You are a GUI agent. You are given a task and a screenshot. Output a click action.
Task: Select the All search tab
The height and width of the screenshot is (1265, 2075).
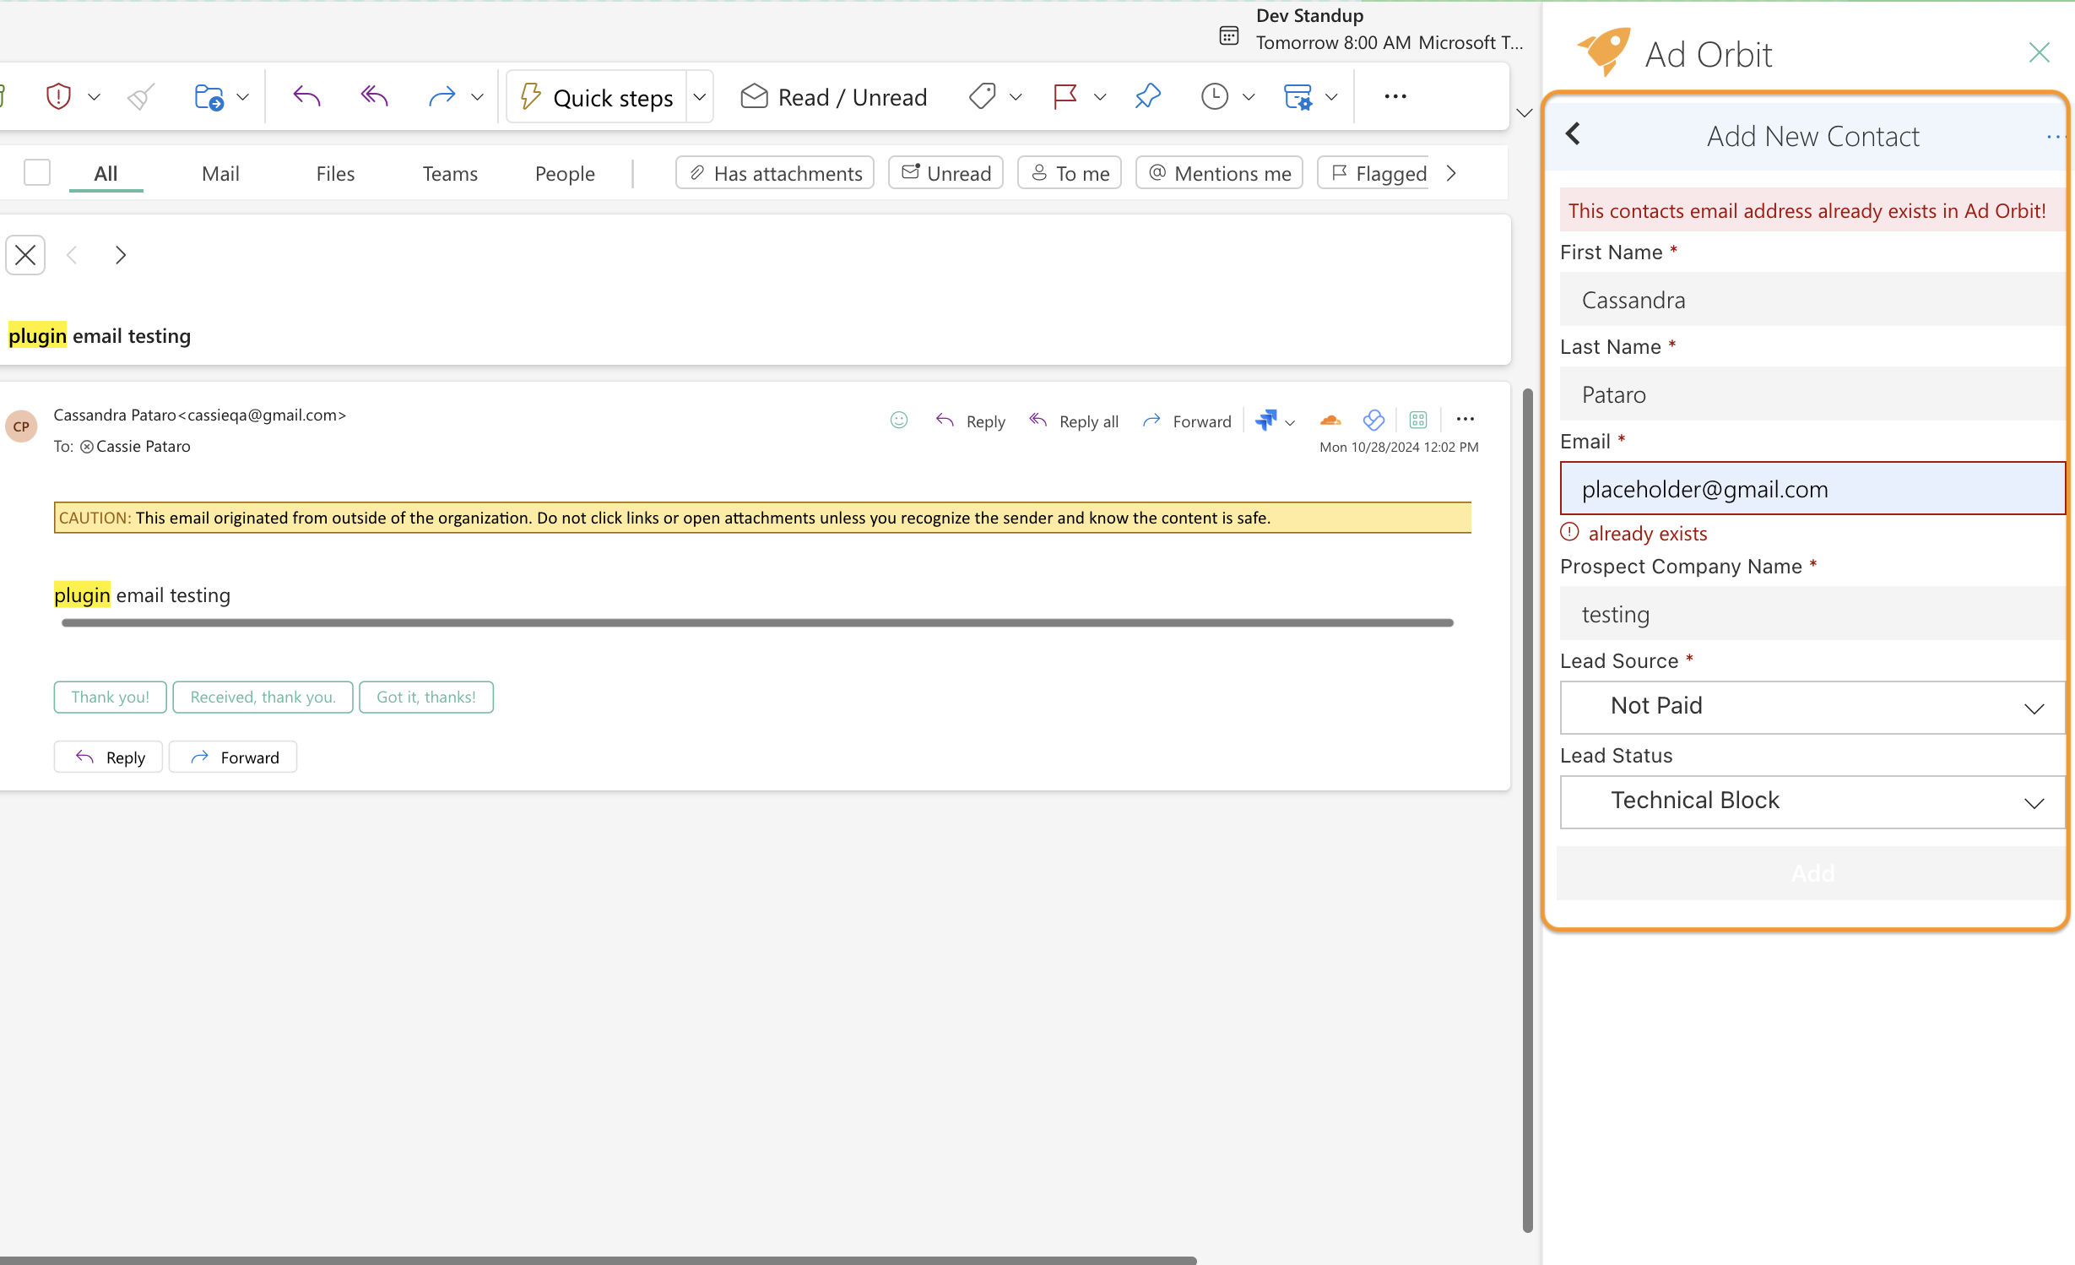(x=106, y=173)
